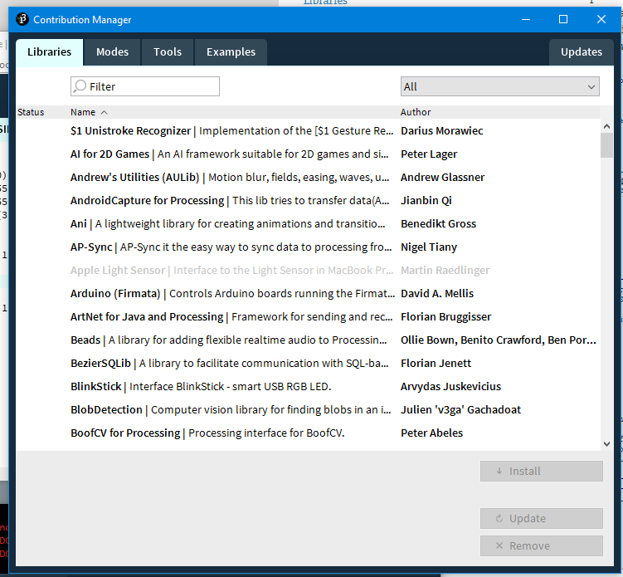
Task: Open the Updates tab
Action: pos(582,52)
